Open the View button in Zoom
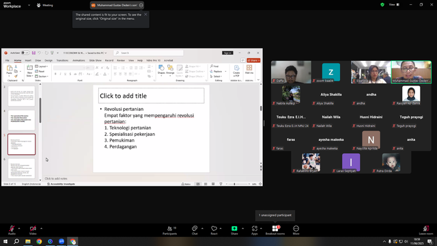This screenshot has height=246, width=437. (x=394, y=5)
